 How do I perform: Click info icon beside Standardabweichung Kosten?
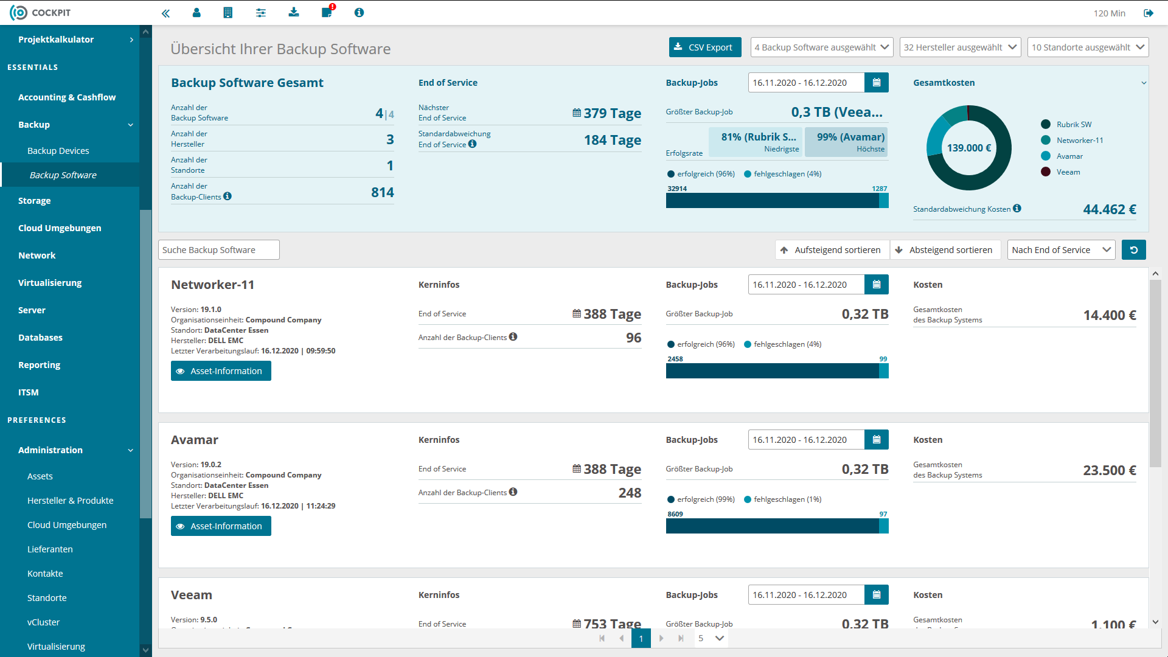tap(1017, 209)
